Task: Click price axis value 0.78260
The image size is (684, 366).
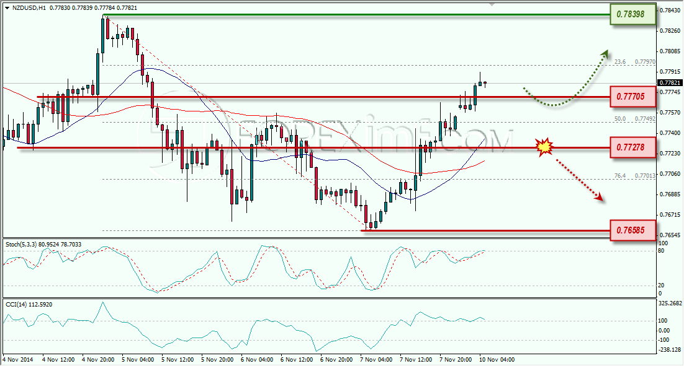Action: (x=670, y=30)
